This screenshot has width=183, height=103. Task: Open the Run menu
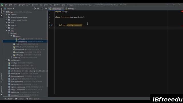pyautogui.click(x=41, y=5)
